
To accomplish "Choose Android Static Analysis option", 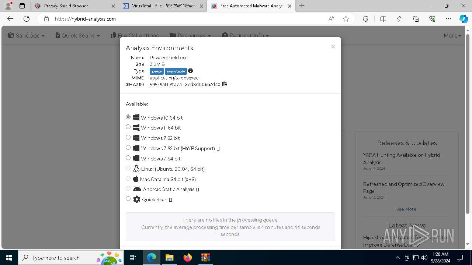I will click(x=128, y=188).
